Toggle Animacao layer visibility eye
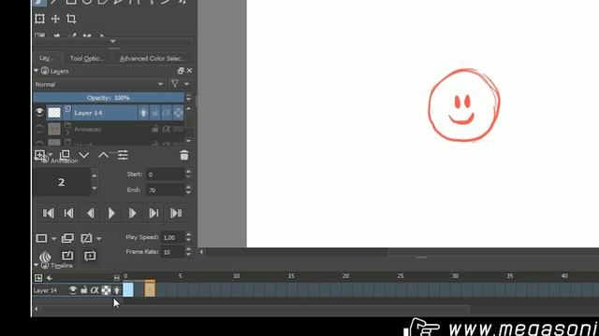The height and width of the screenshot is (336, 599). click(39, 129)
